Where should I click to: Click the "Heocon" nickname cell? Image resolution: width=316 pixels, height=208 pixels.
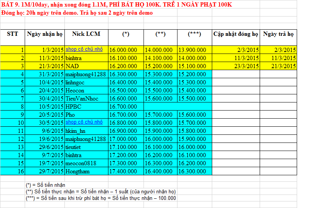[x=75, y=90]
